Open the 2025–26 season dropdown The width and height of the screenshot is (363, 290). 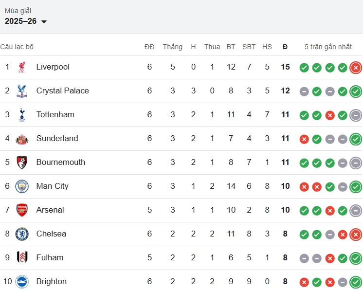click(x=26, y=21)
